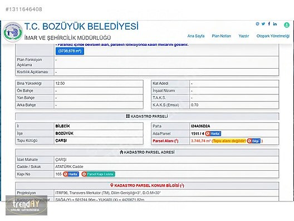
Task: Click the Kısıtlılık Açıklaması label
Action: pos(32,72)
